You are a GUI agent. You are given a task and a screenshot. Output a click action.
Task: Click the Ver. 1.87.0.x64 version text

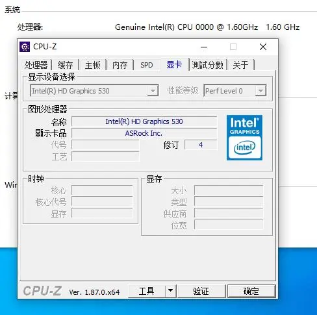(x=94, y=292)
